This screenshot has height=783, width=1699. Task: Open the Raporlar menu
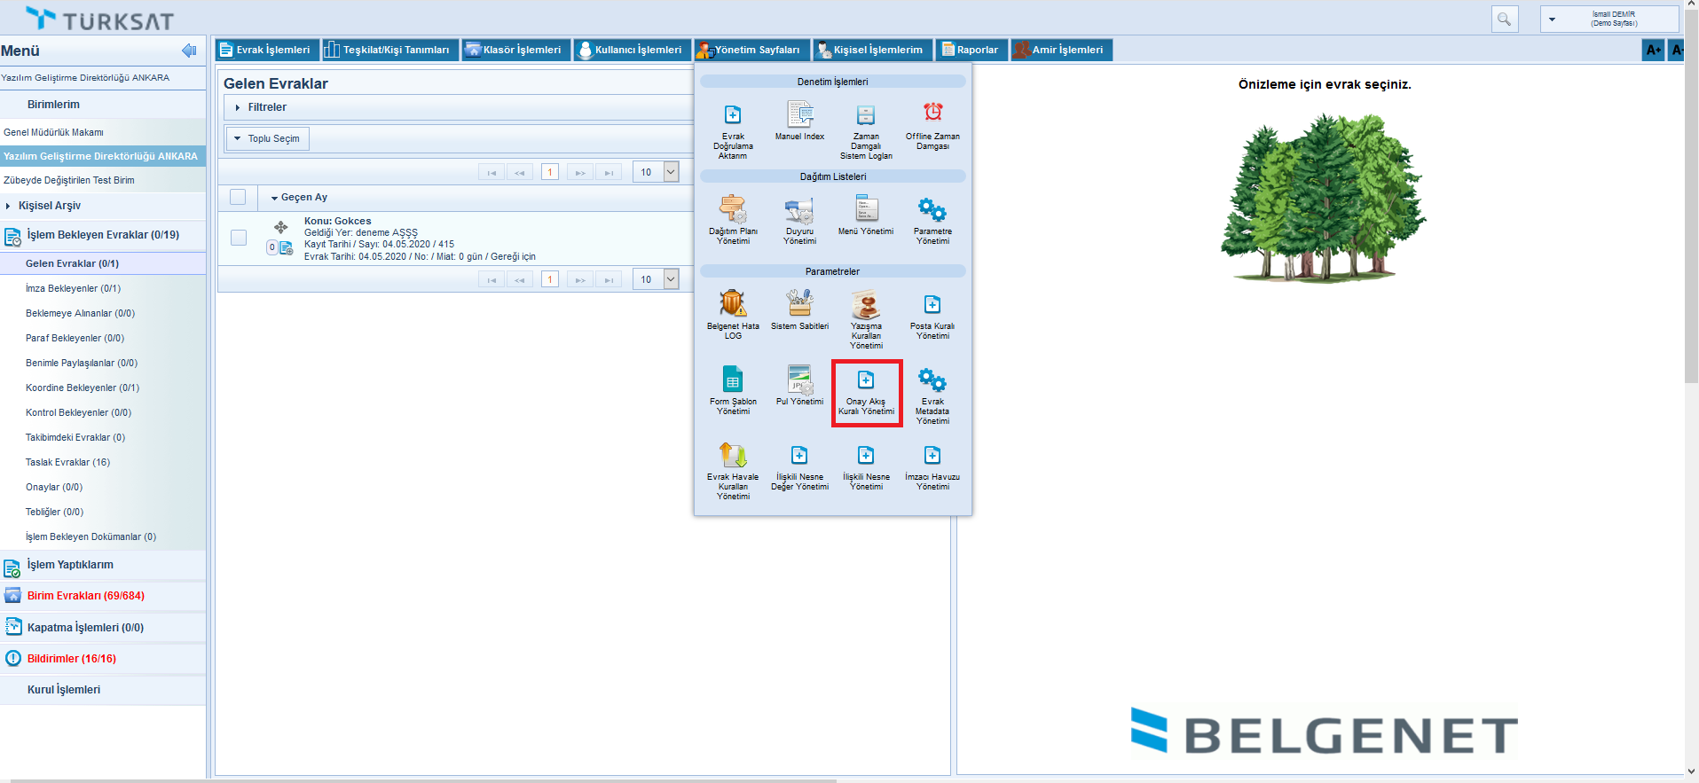click(x=970, y=50)
